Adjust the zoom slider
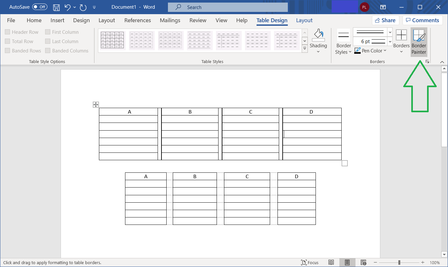The height and width of the screenshot is (267, 448). pos(400,262)
